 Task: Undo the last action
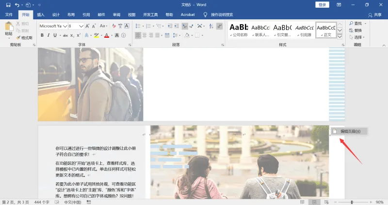(17, 5)
